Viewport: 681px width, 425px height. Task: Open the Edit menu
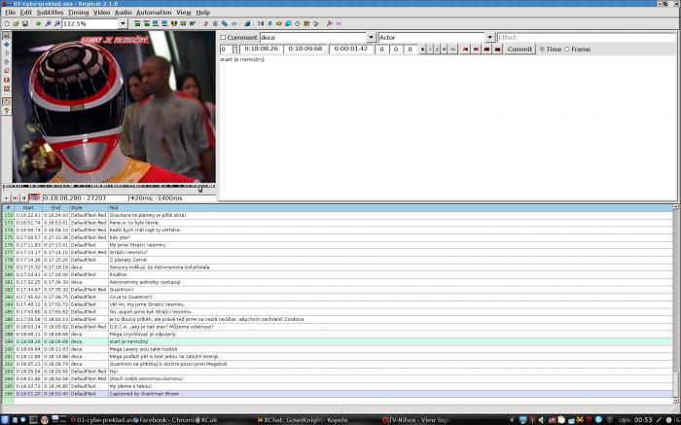(x=25, y=13)
